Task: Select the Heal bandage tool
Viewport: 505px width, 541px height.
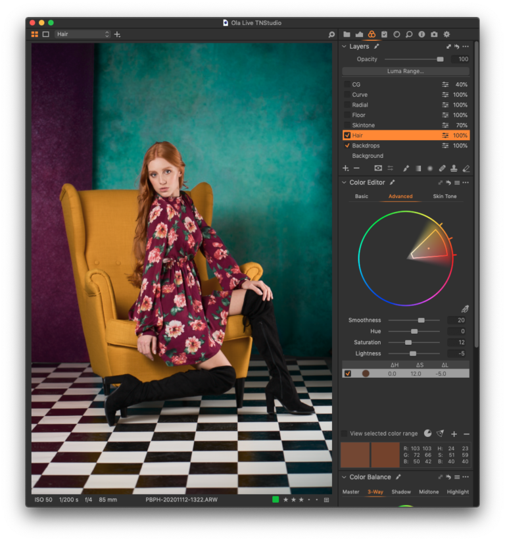Action: [442, 168]
